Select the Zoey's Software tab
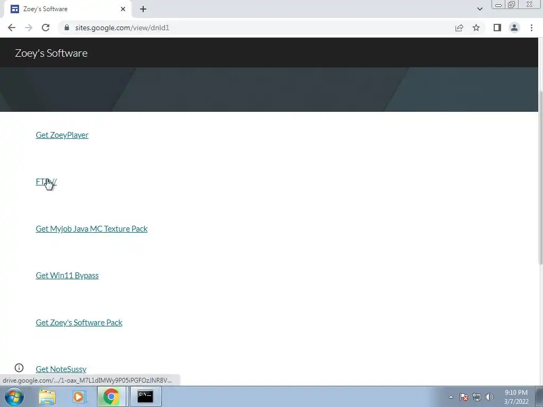Screen dimensions: 543x407 pos(68,9)
